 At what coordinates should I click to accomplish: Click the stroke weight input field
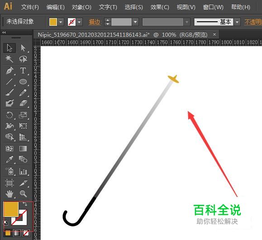pyautogui.click(x=121, y=22)
